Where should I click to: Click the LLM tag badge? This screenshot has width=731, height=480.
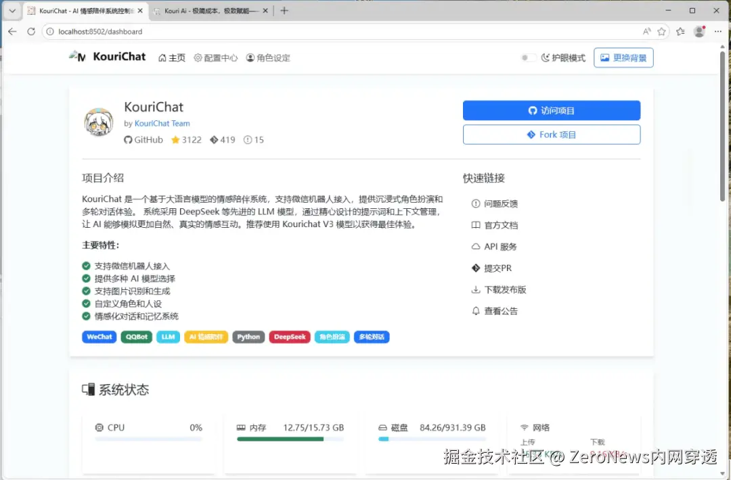click(x=169, y=337)
